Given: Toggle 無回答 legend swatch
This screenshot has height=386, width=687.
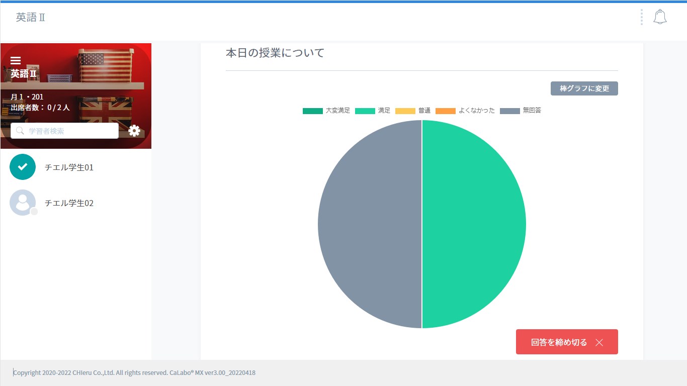Looking at the screenshot, I should point(510,111).
